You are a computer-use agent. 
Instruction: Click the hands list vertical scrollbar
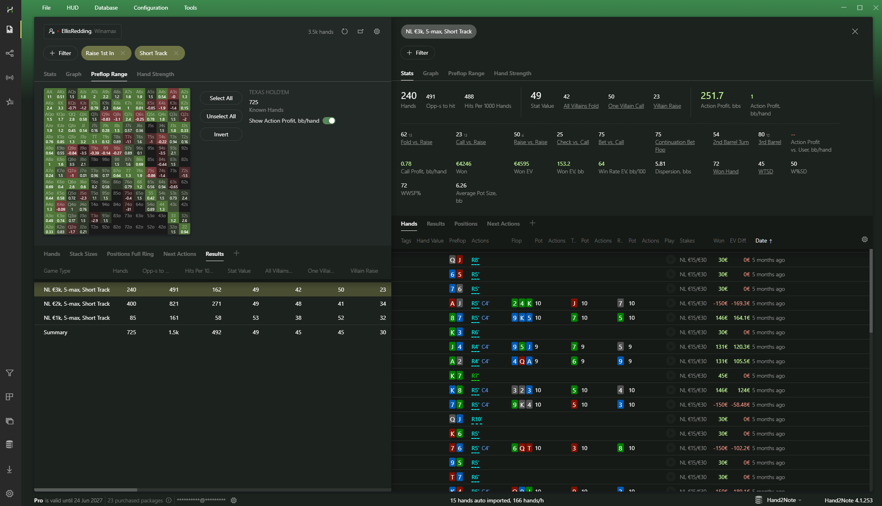point(871,290)
